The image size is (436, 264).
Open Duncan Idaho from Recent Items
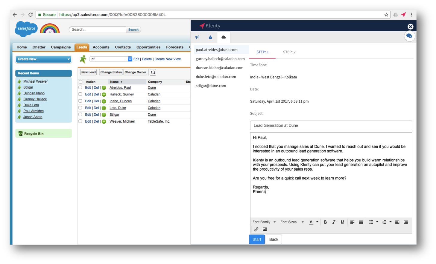tap(34, 93)
